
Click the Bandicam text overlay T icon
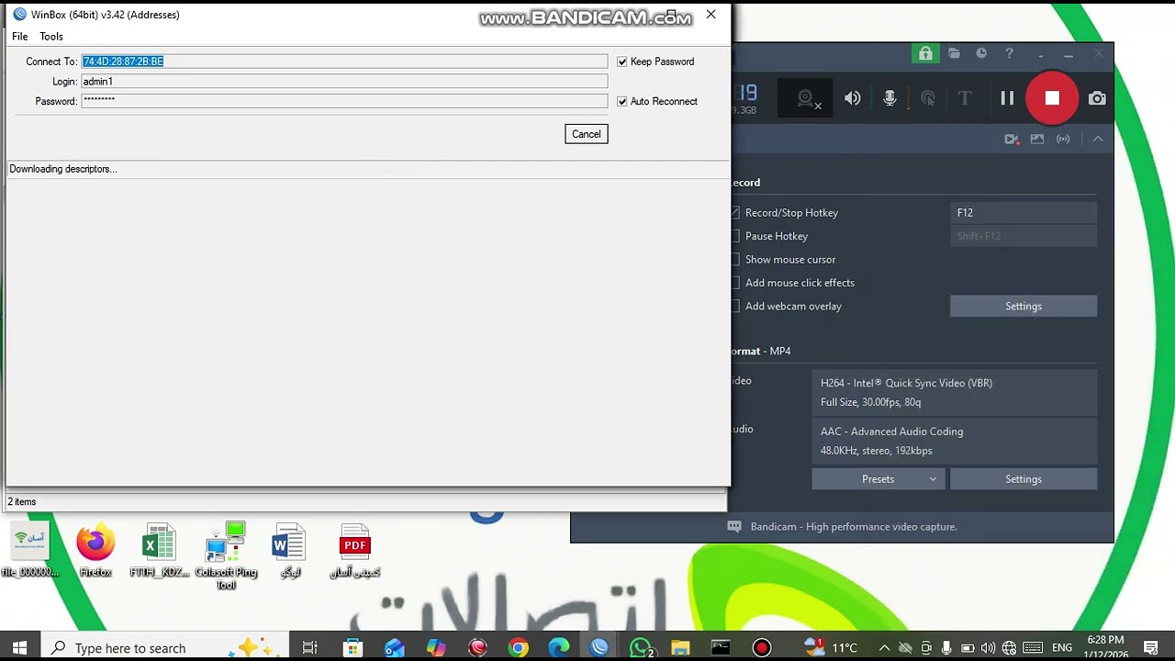(x=965, y=98)
